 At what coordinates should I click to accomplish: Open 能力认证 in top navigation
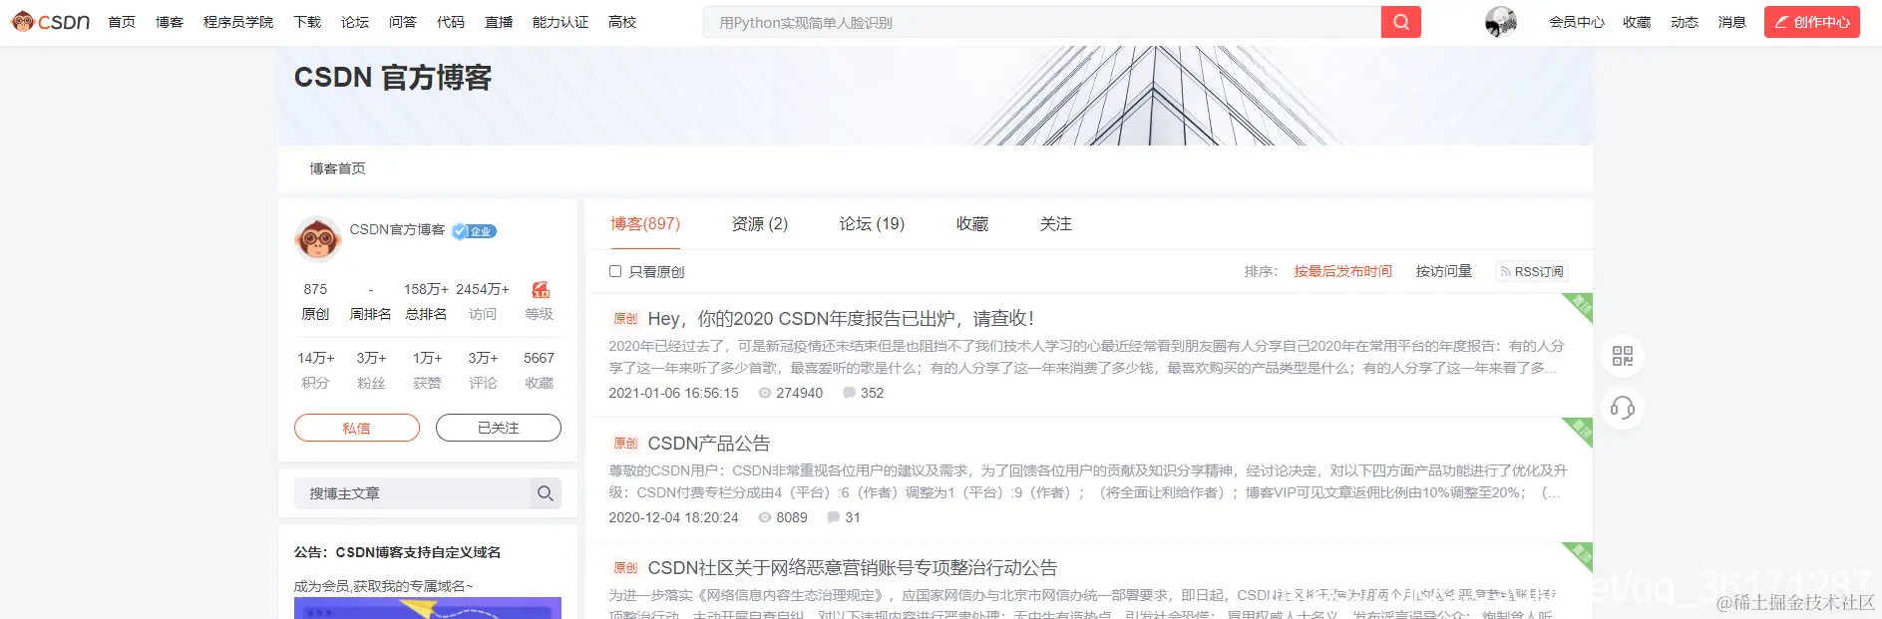[x=561, y=22]
